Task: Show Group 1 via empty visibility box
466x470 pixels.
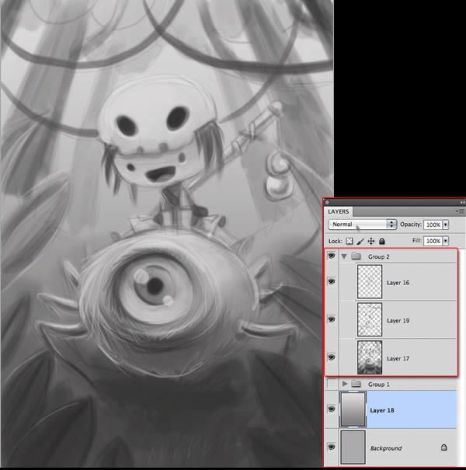Action: click(x=332, y=383)
